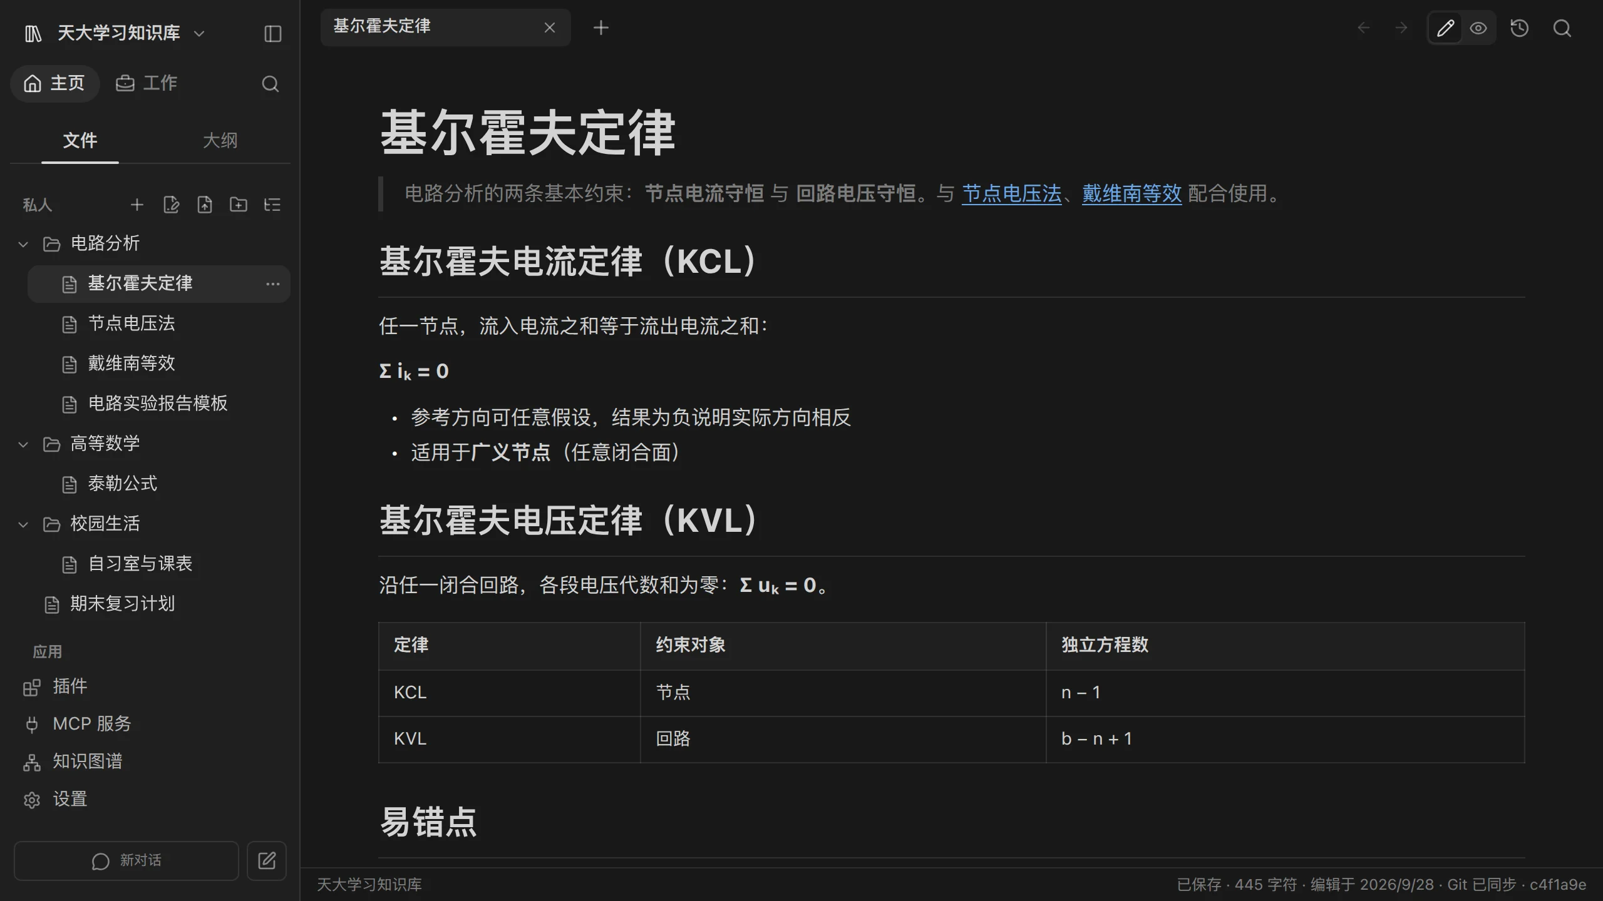Viewport: 1603px width, 901px height.
Task: Collapse the 校园生活 folder
Action: click(x=23, y=524)
